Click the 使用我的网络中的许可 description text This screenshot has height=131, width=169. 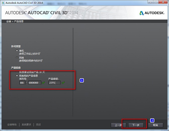pos(31,61)
